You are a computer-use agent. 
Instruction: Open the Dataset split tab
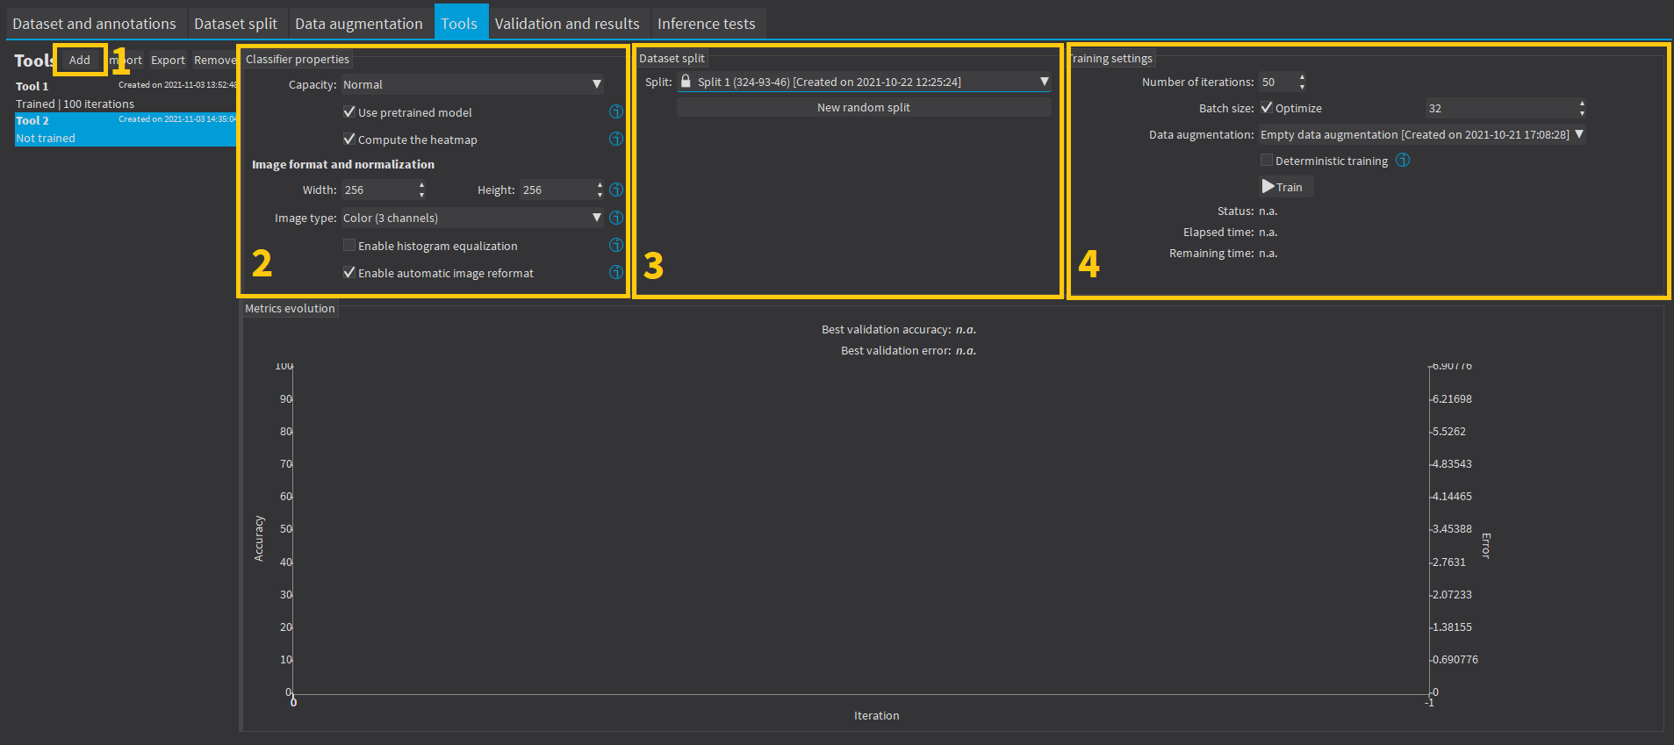point(235,24)
